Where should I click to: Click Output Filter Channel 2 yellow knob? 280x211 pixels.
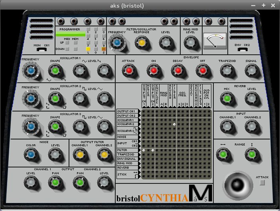click(x=104, y=155)
